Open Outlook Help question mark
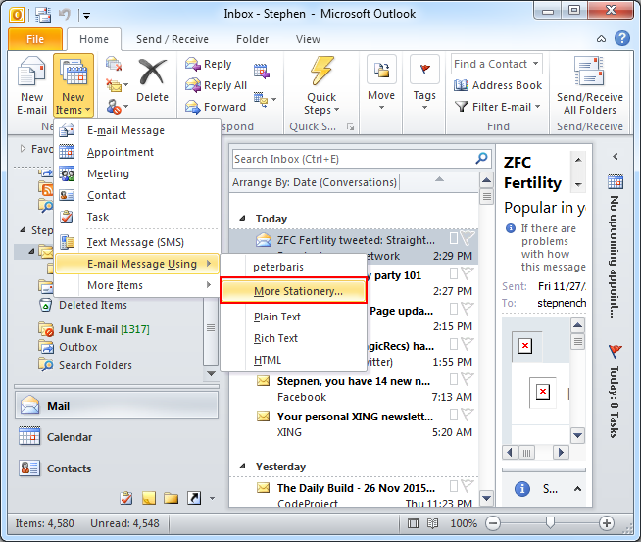The image size is (641, 542). pyautogui.click(x=621, y=38)
